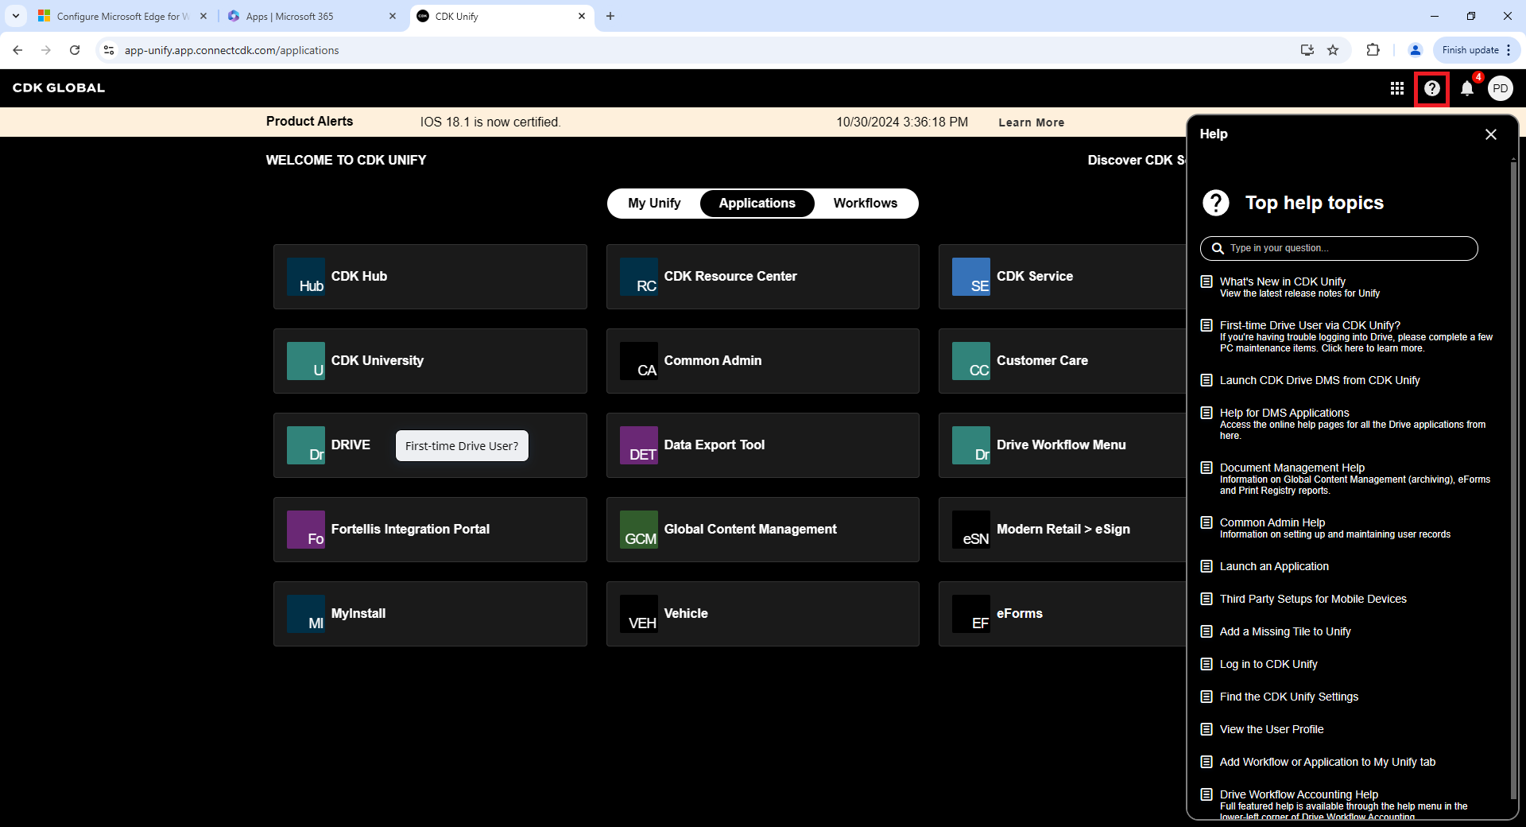Click the CC icon of Customer Care
This screenshot has width=1526, height=827.
point(971,361)
